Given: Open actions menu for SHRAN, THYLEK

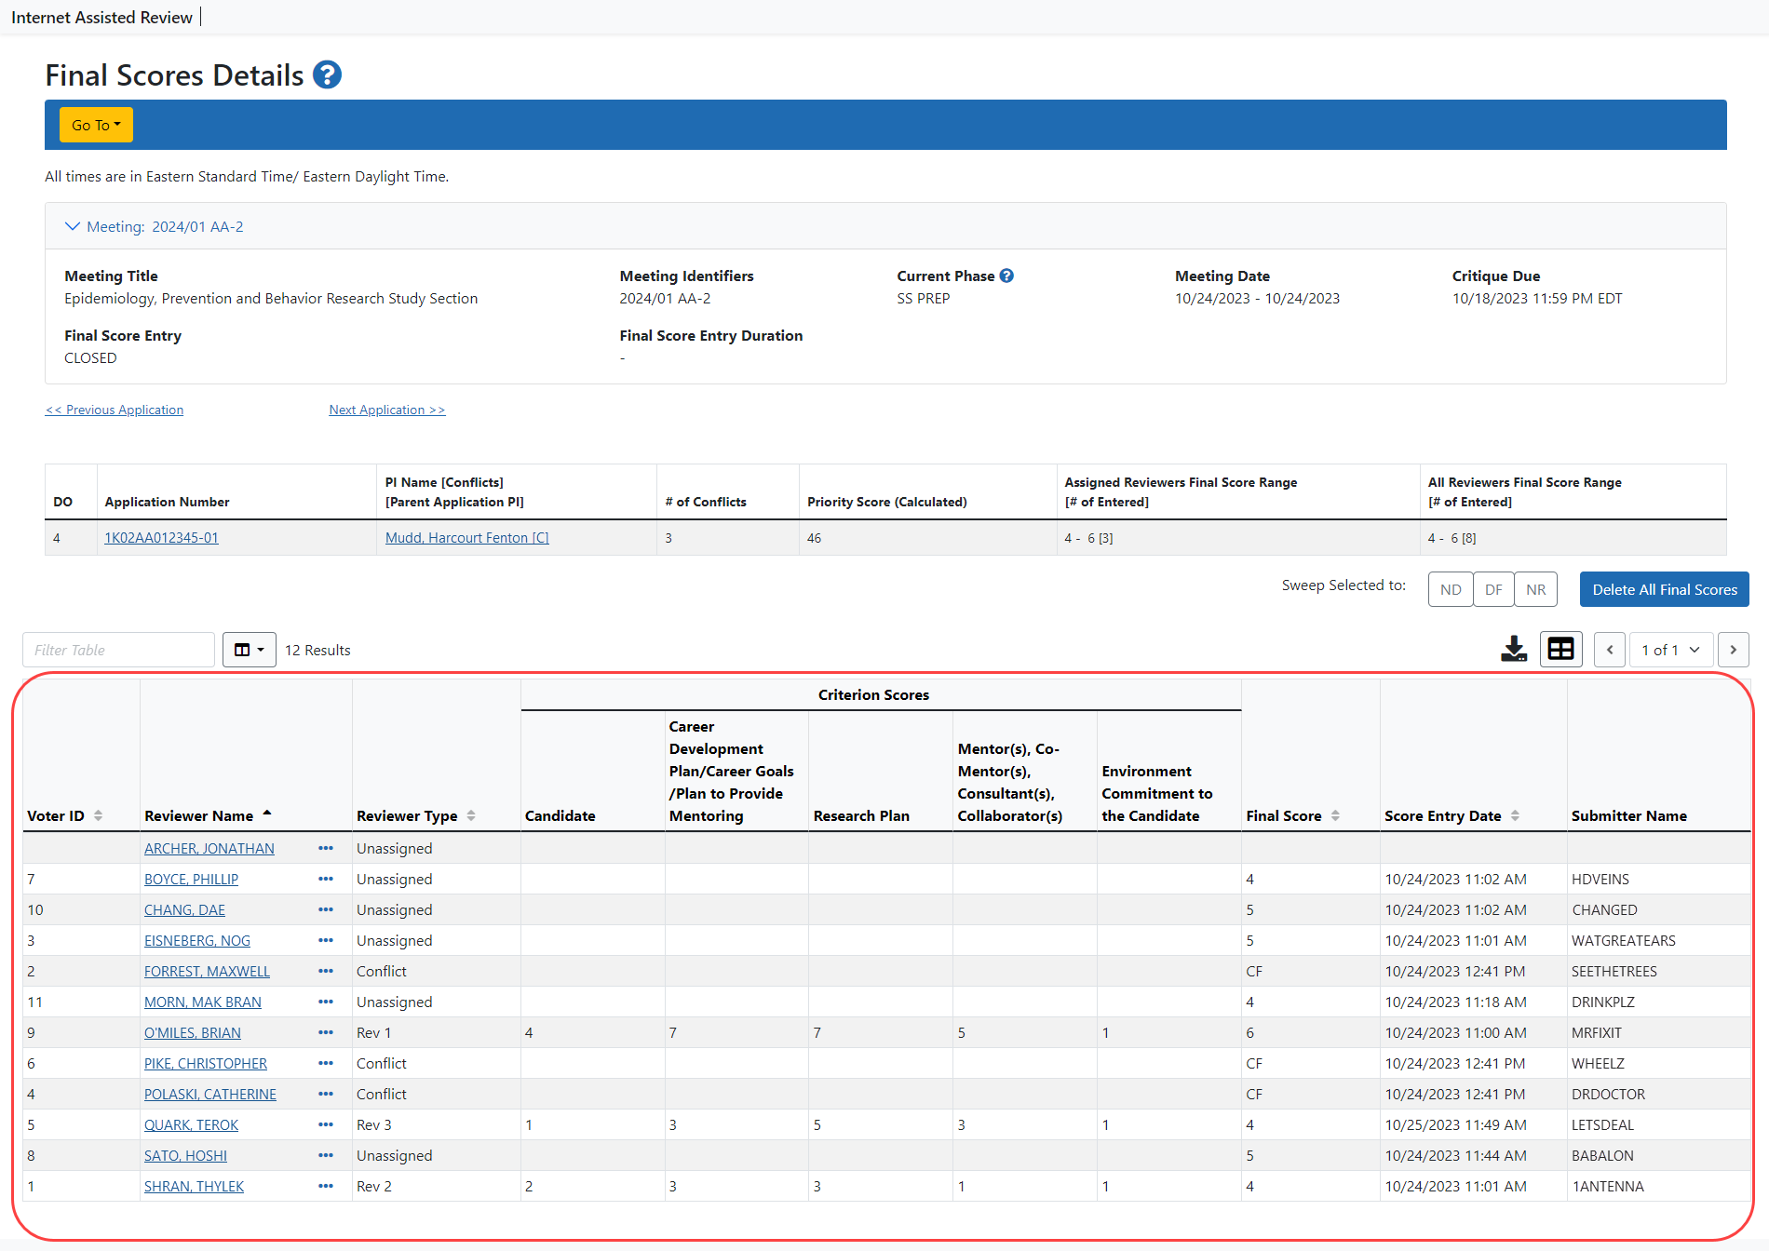Looking at the screenshot, I should click(x=326, y=1186).
